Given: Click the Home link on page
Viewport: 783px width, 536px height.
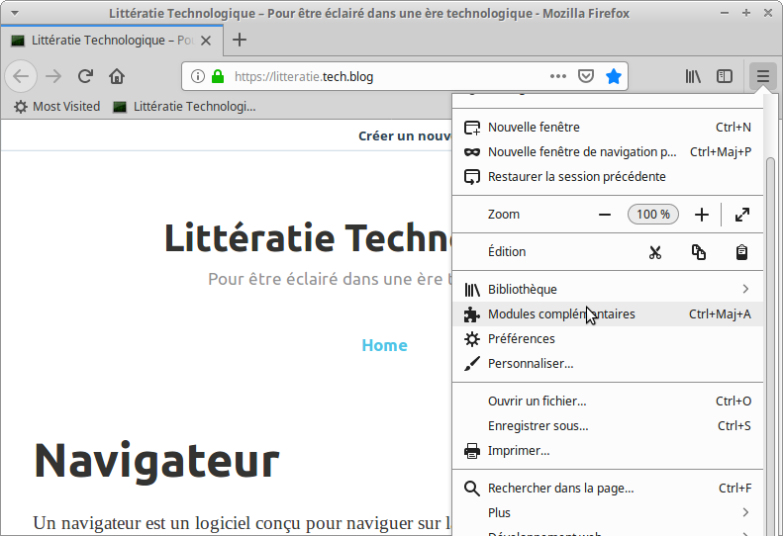Looking at the screenshot, I should 384,345.
